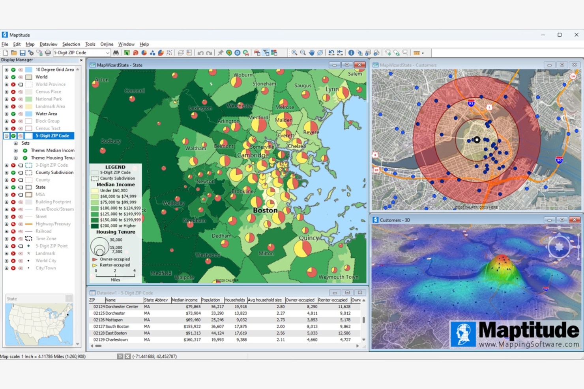Open Find with the binoculars icon
Image resolution: width=584 pixels, height=389 pixels.
click(x=116, y=52)
